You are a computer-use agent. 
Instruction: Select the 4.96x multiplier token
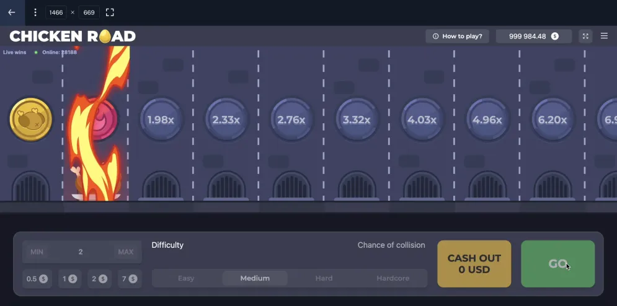click(487, 120)
